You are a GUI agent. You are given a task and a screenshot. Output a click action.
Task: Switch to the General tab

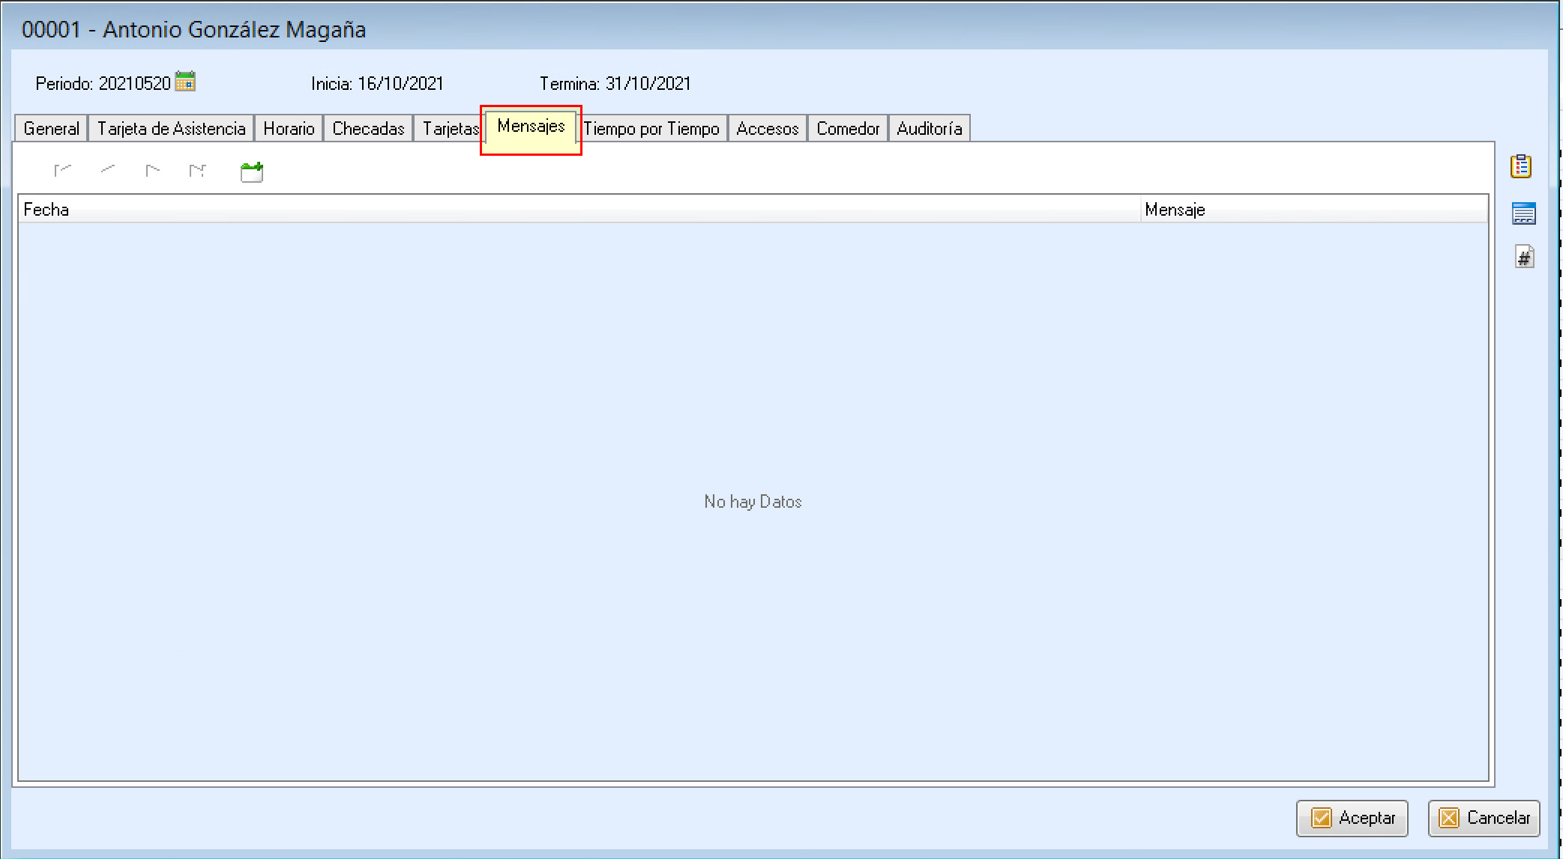coord(51,129)
